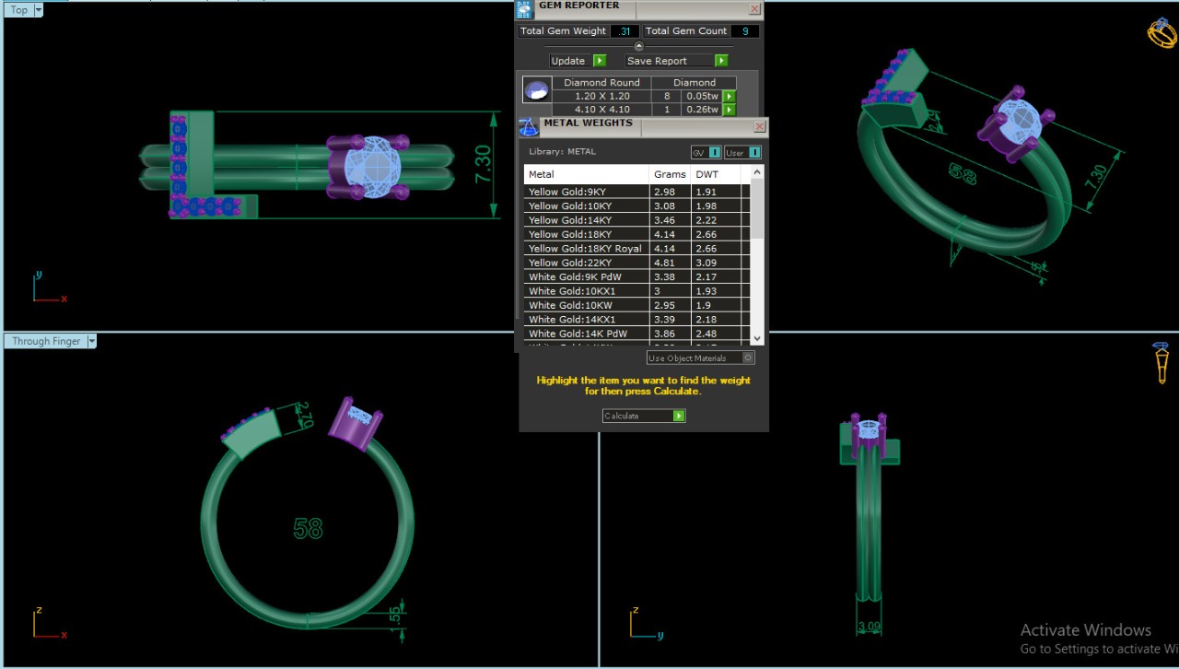Click the gold ring icon in the top-right viewport
Viewport: 1179px width, 669px height.
[x=1161, y=32]
